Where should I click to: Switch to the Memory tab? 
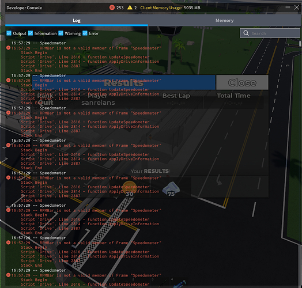(224, 20)
